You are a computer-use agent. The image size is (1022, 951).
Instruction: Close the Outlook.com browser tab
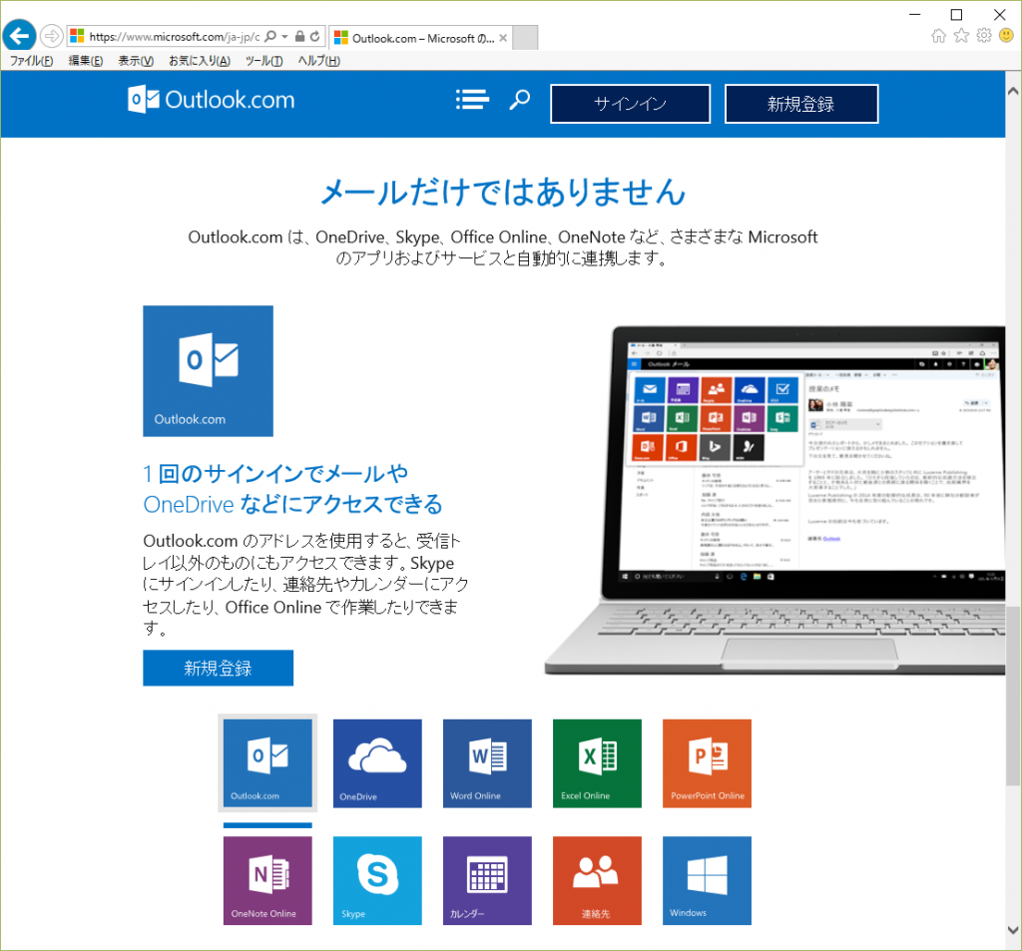coord(503,38)
